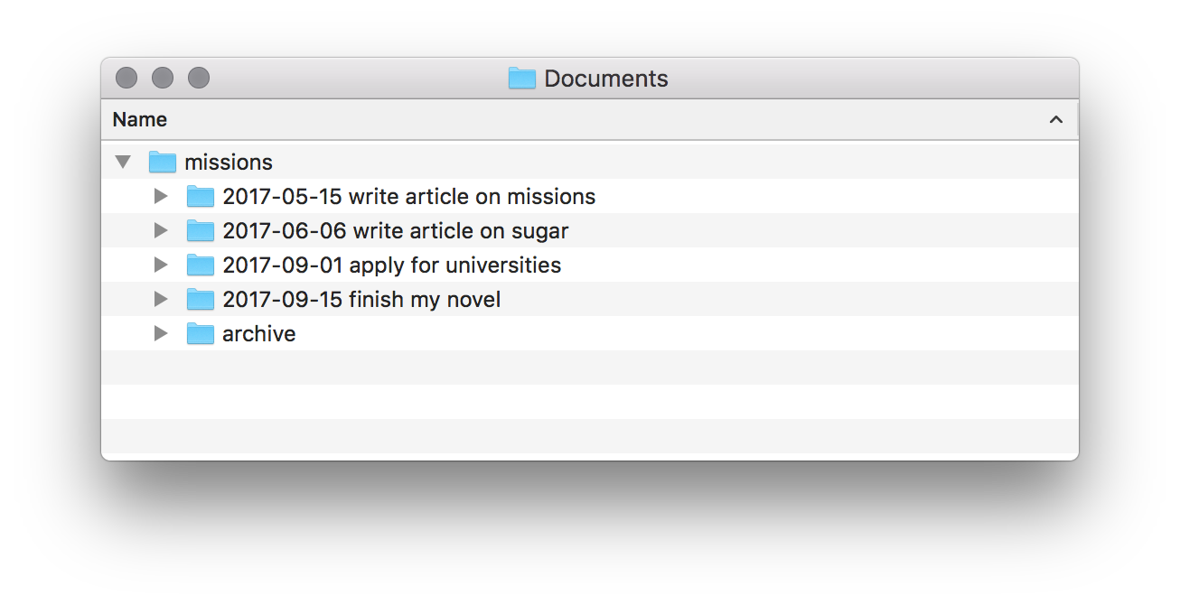The image size is (1180, 605).
Task: Click folder icon for finish my novel
Action: pos(200,300)
